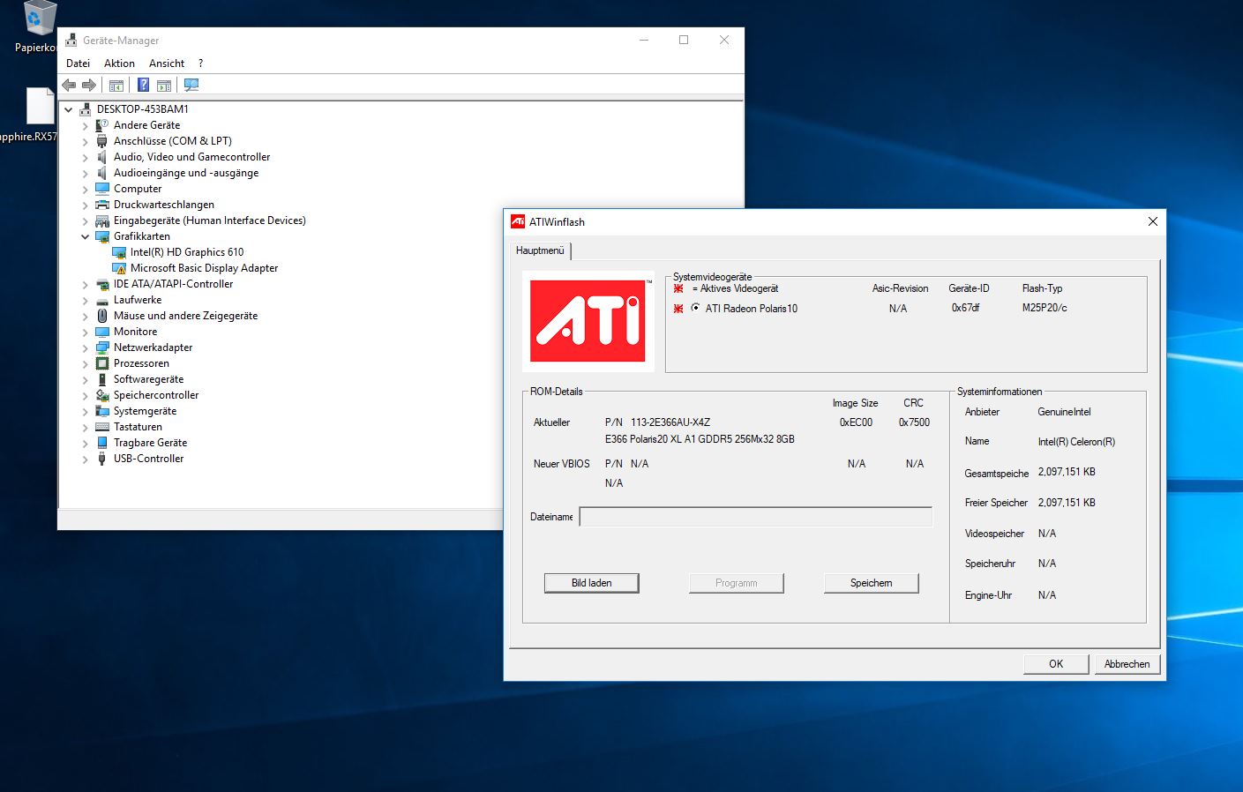Collapse the Grafikkarten category
This screenshot has width=1243, height=792.
coord(86,236)
